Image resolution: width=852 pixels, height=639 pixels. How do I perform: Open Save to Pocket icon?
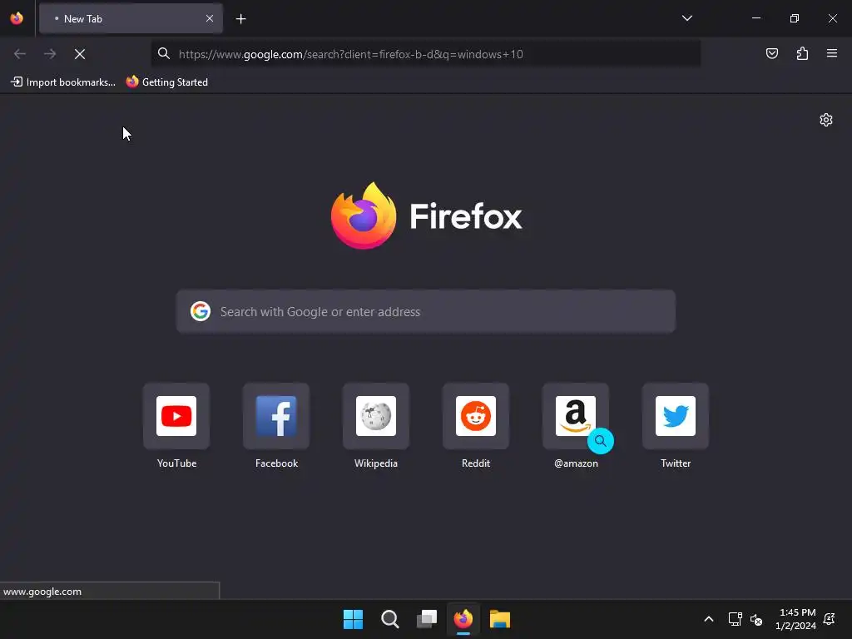click(771, 53)
